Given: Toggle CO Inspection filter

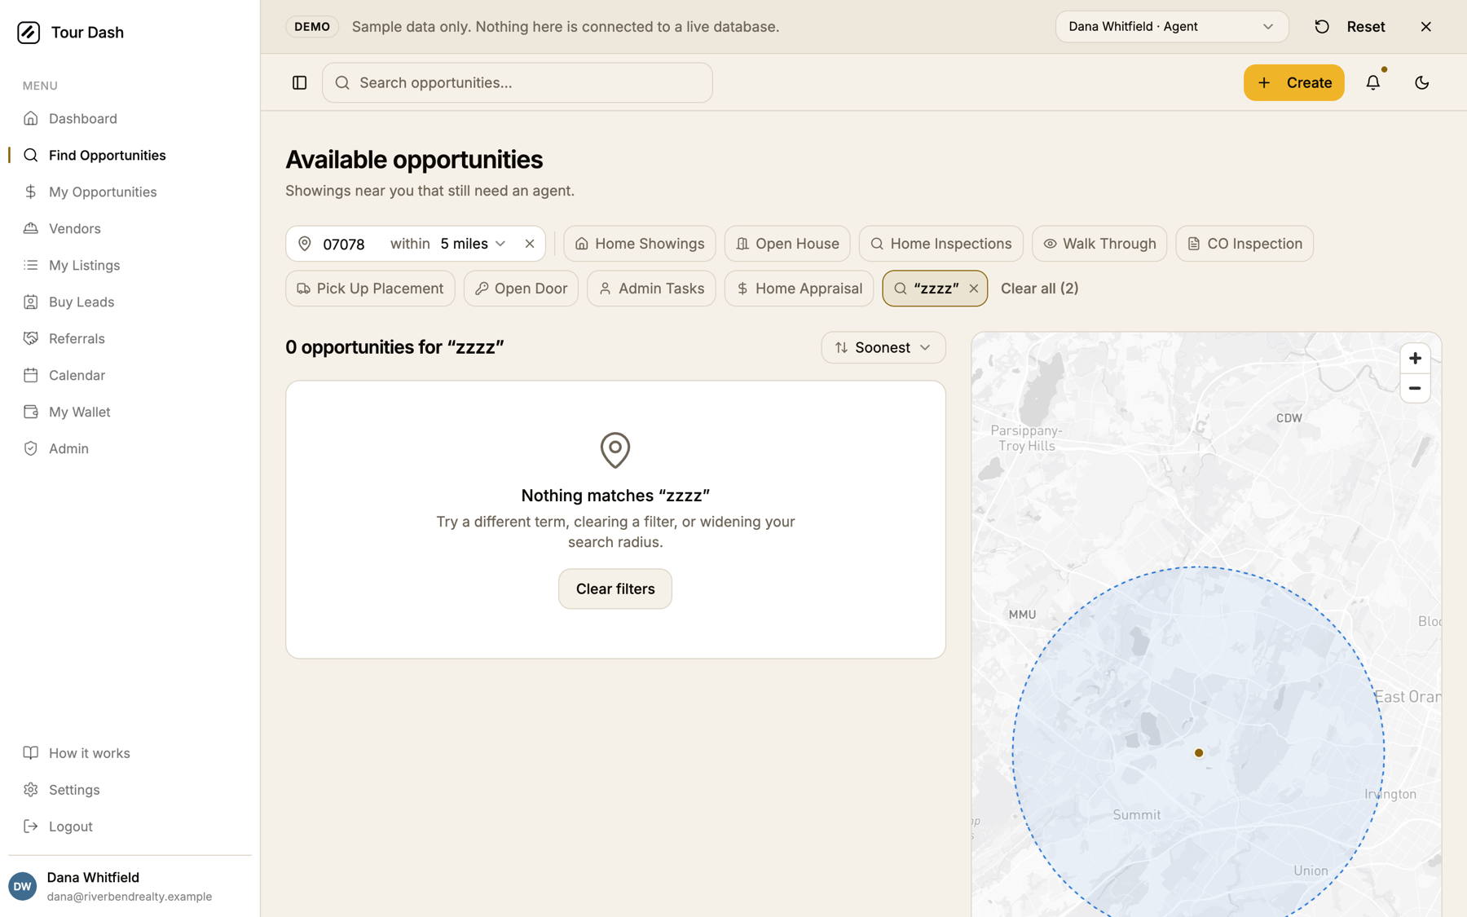Looking at the screenshot, I should [1245, 244].
